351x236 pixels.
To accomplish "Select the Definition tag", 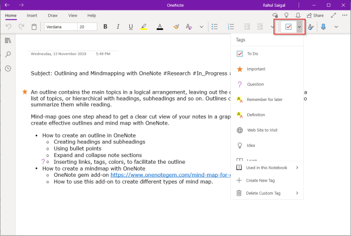I will (x=267, y=115).
